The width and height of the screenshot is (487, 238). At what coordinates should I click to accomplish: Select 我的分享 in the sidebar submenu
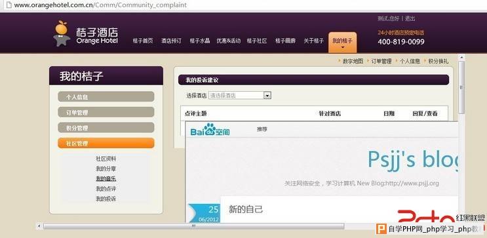106,169
